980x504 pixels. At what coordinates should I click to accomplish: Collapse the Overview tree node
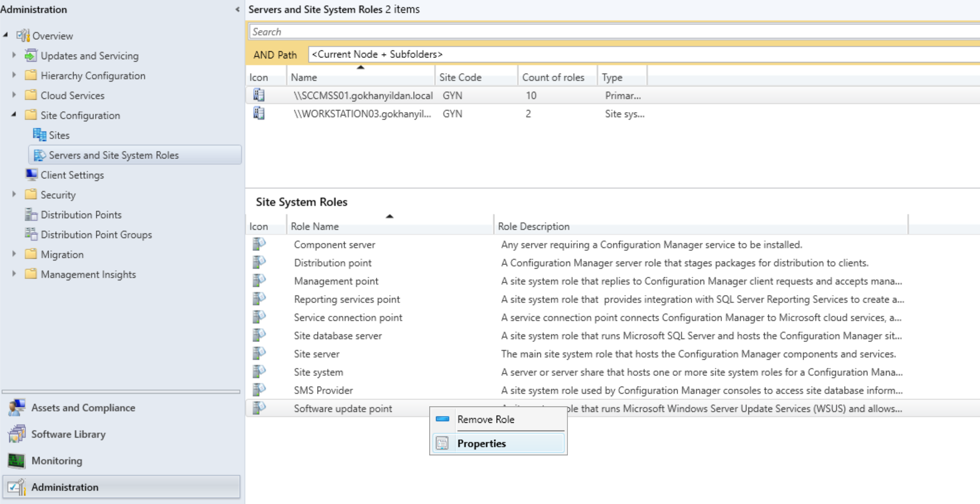[x=6, y=35]
